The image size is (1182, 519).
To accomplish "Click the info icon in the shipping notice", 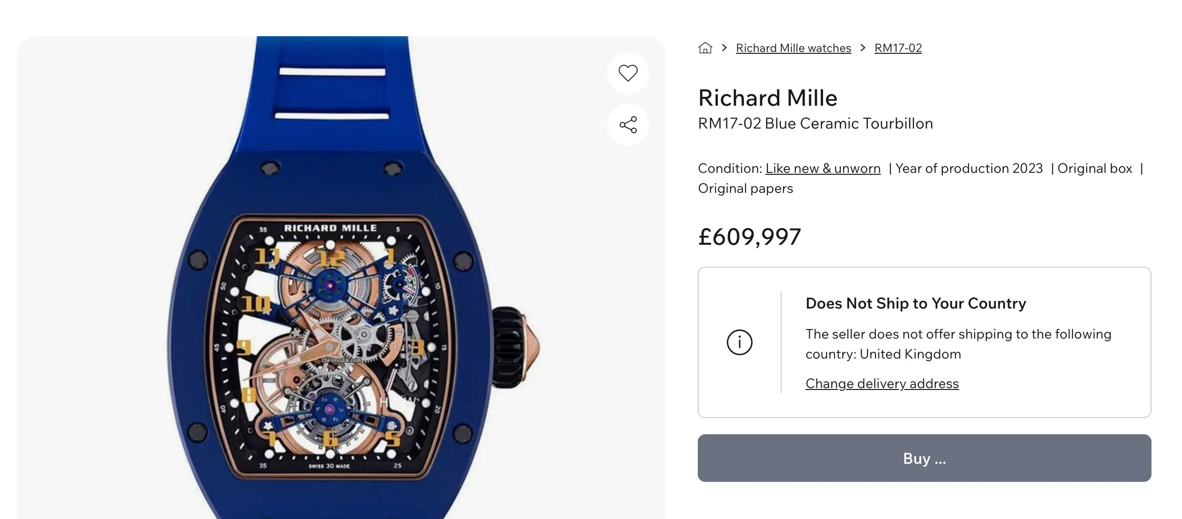I will click(x=739, y=342).
